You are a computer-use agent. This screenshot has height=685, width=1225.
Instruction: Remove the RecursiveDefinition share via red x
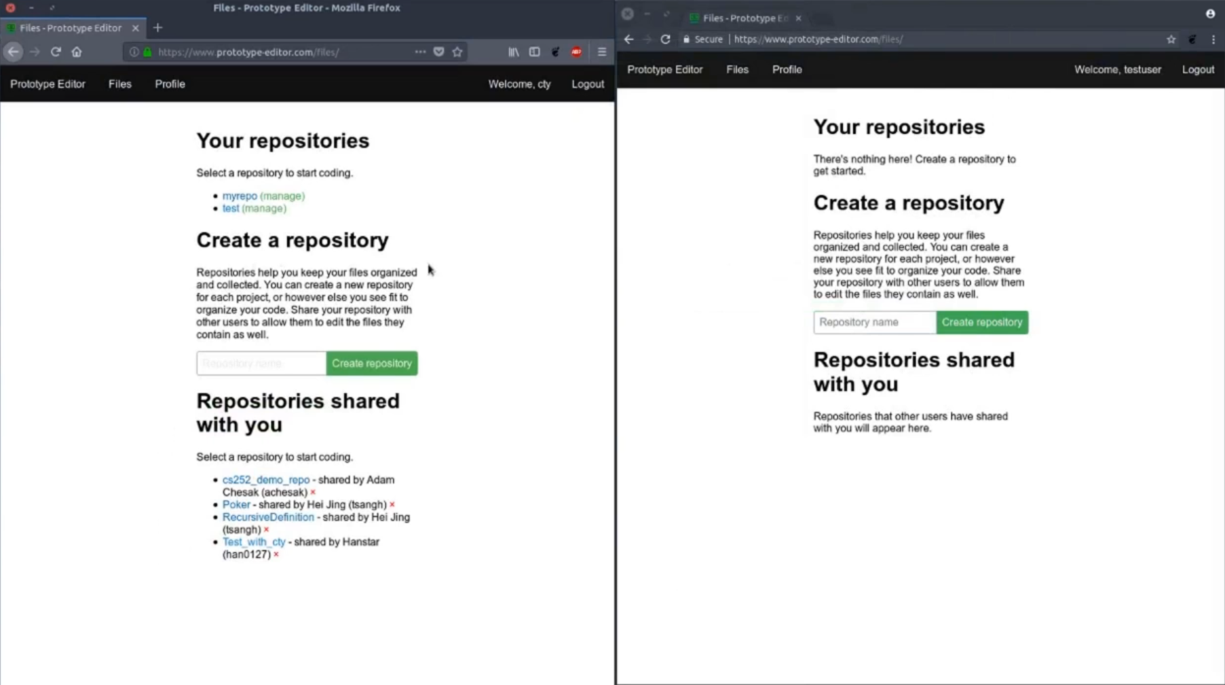tap(266, 530)
